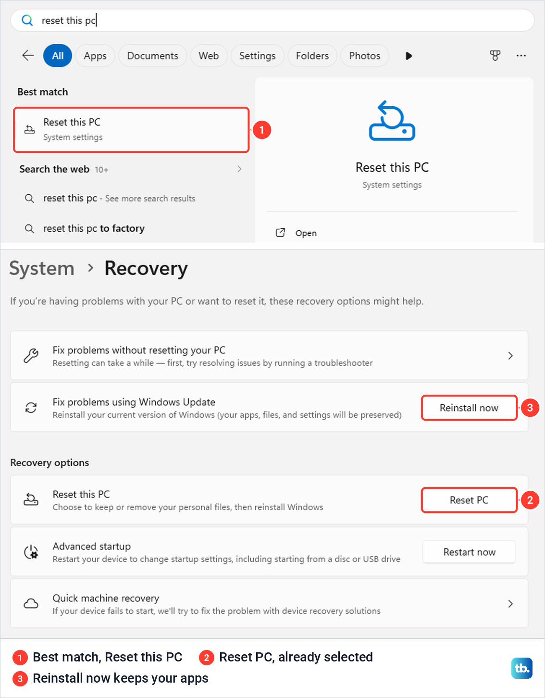Click the Reset PC button

tap(469, 500)
